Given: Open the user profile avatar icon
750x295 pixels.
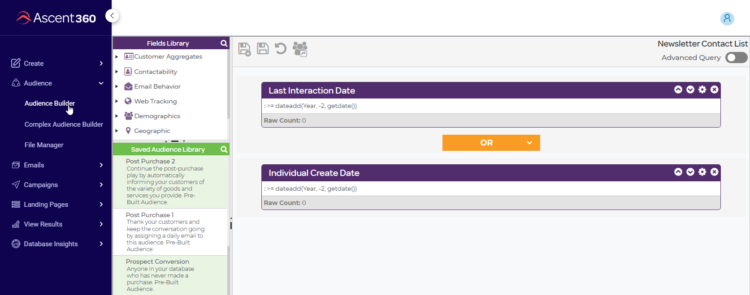Looking at the screenshot, I should (x=727, y=18).
